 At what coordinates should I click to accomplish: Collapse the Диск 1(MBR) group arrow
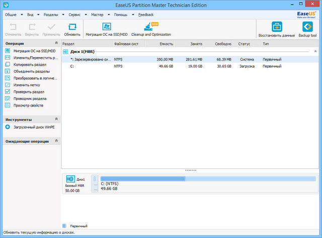pyautogui.click(x=315, y=51)
